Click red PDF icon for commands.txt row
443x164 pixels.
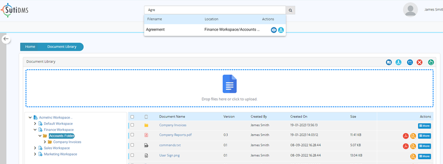[406, 146]
